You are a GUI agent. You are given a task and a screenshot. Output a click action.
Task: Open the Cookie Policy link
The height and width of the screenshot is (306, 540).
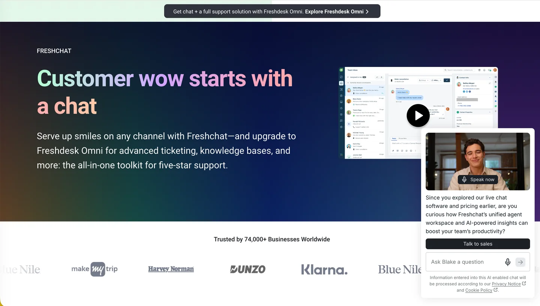tap(479, 290)
